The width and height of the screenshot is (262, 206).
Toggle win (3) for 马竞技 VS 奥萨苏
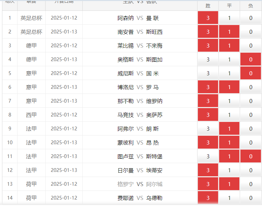click(208, 115)
